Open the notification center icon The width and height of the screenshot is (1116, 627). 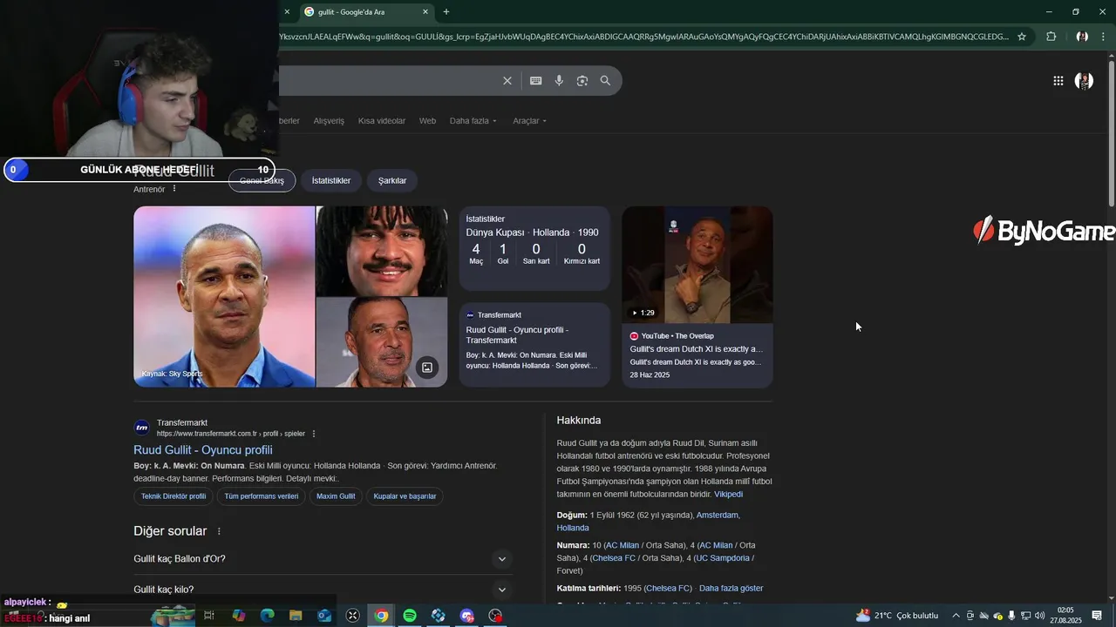point(1097,616)
